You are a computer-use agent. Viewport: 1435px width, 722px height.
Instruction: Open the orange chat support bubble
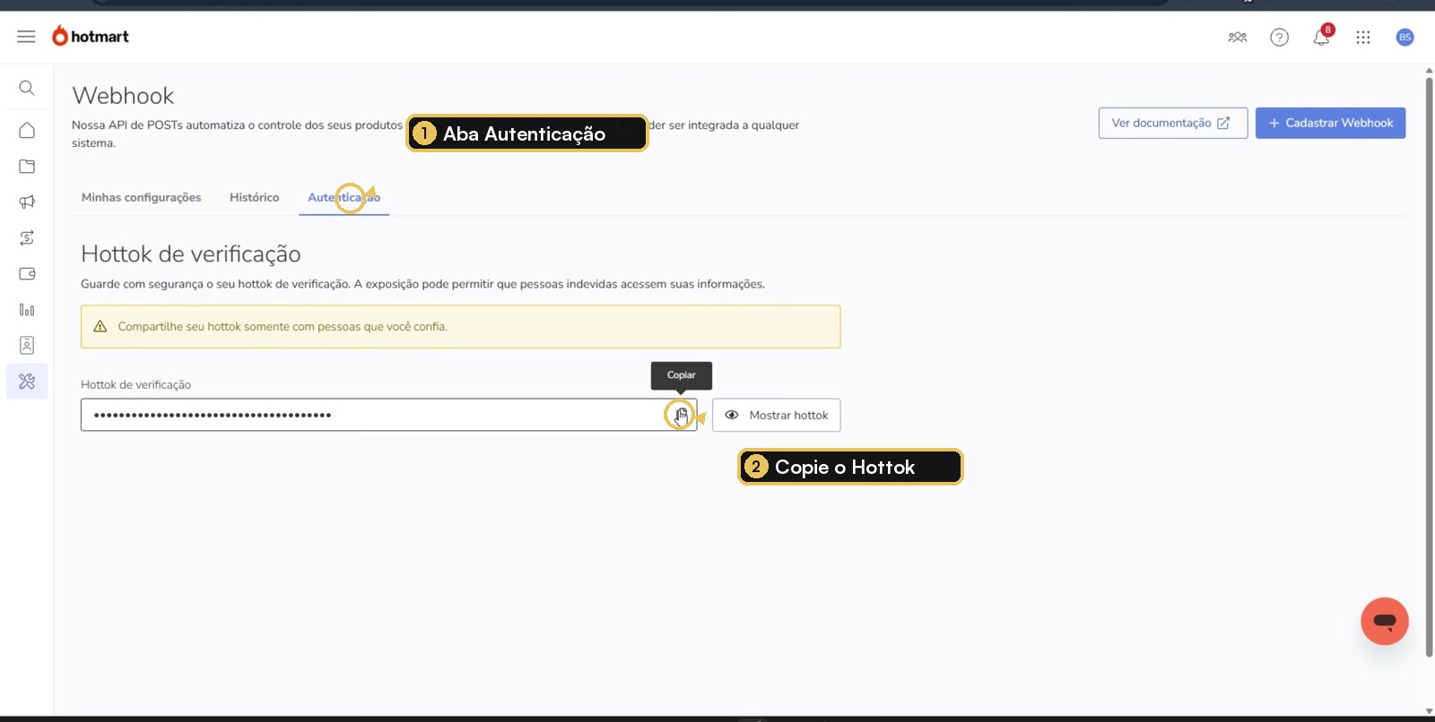[1385, 621]
